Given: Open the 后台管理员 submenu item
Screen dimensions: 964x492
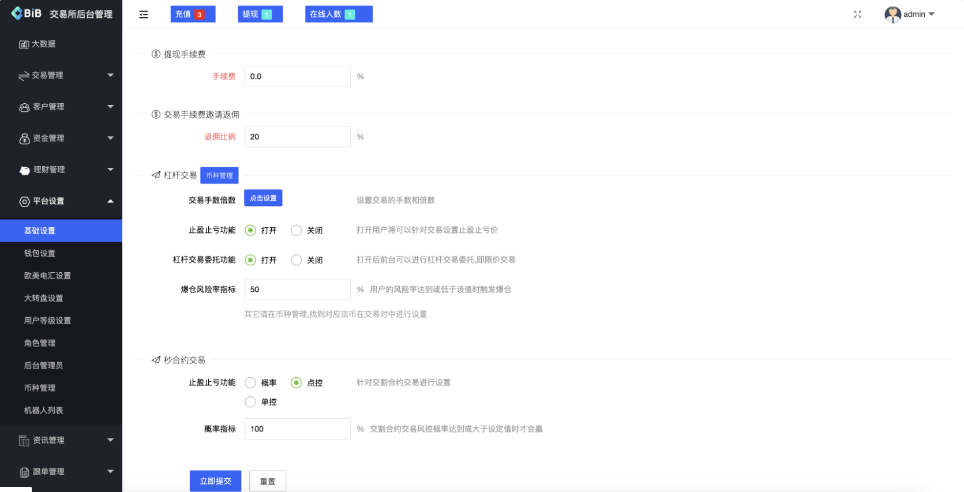Looking at the screenshot, I should (x=61, y=366).
